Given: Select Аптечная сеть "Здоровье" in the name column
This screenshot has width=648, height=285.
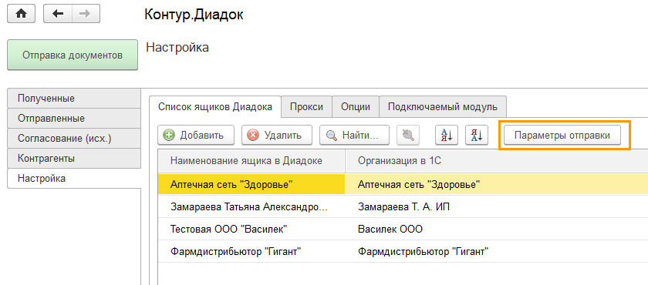Looking at the screenshot, I should [251, 184].
